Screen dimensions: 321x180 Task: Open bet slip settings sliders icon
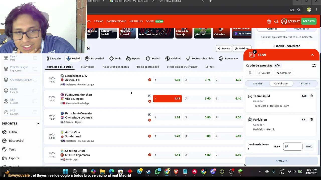[x=314, y=65]
